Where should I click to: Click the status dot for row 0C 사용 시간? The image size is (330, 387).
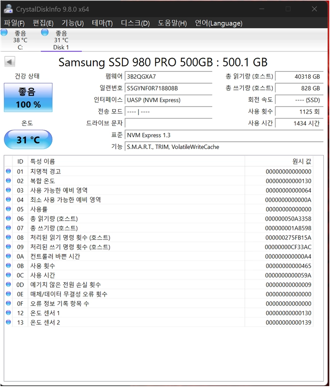(x=8, y=275)
